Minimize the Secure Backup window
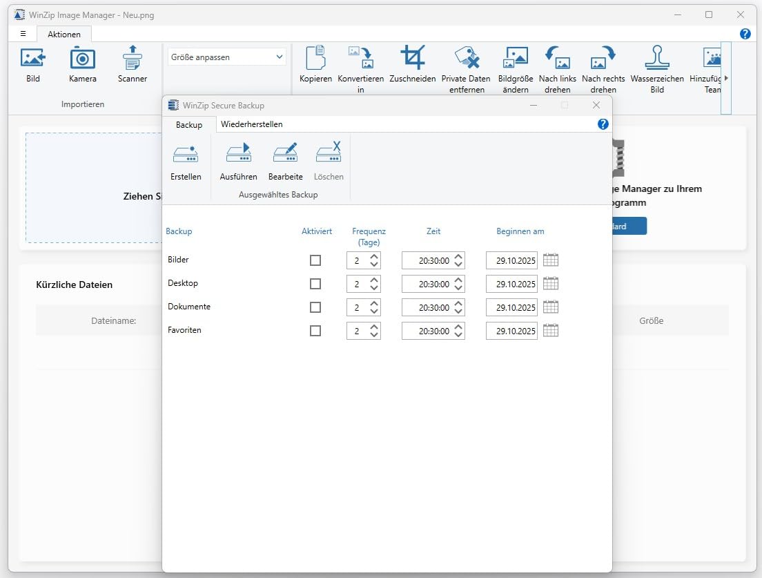The width and height of the screenshot is (762, 578). tap(533, 106)
